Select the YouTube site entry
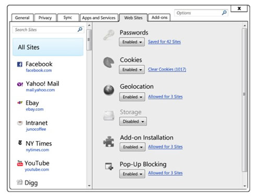 [x=48, y=166]
